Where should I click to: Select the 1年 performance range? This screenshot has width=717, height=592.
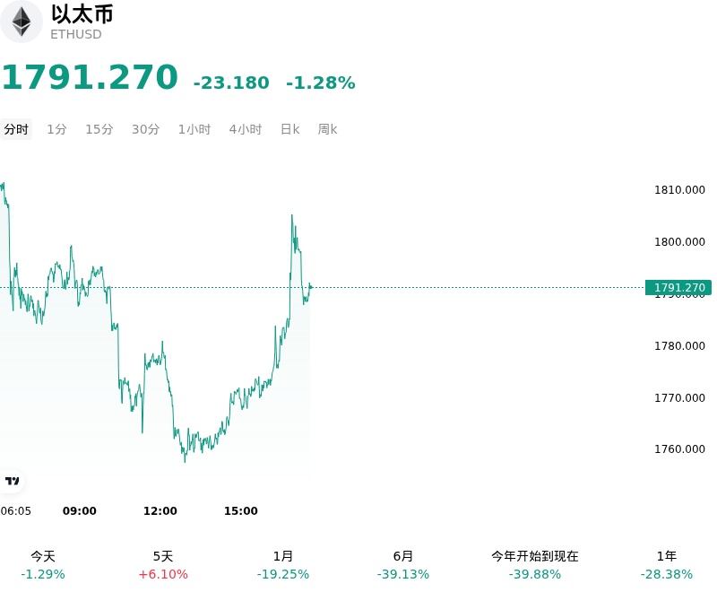pyautogui.click(x=666, y=565)
